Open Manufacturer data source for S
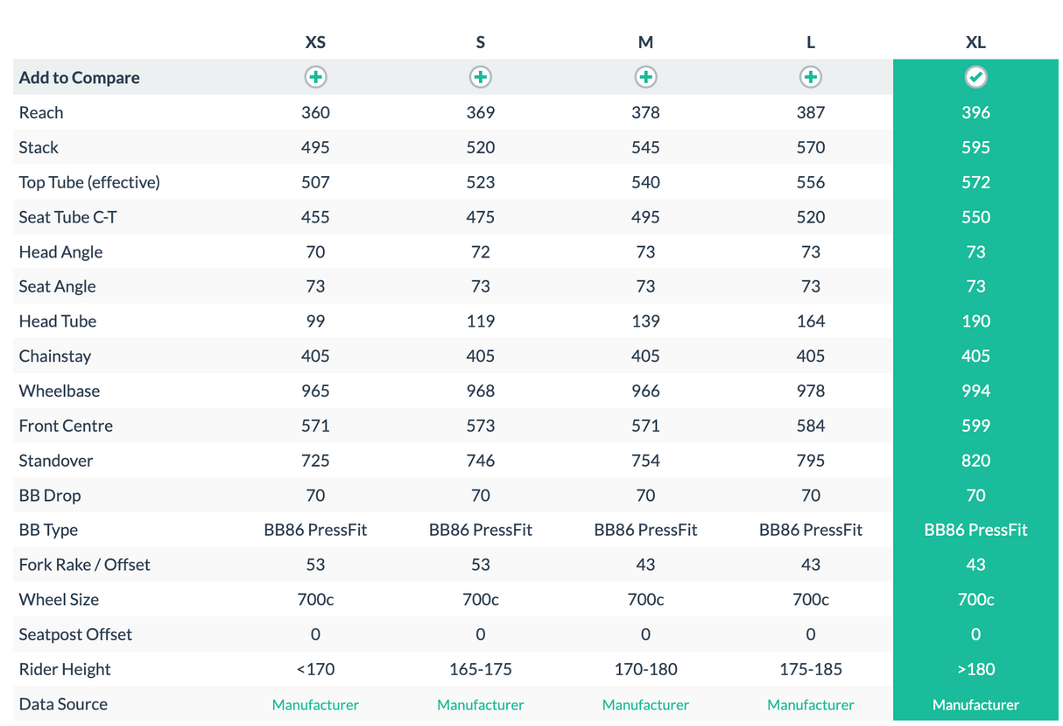Screen dimensions: 1063x726 point(480,704)
